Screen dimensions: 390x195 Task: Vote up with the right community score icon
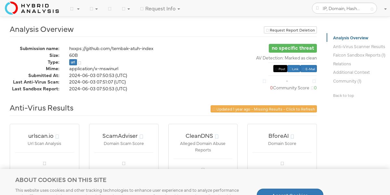pos(314,81)
